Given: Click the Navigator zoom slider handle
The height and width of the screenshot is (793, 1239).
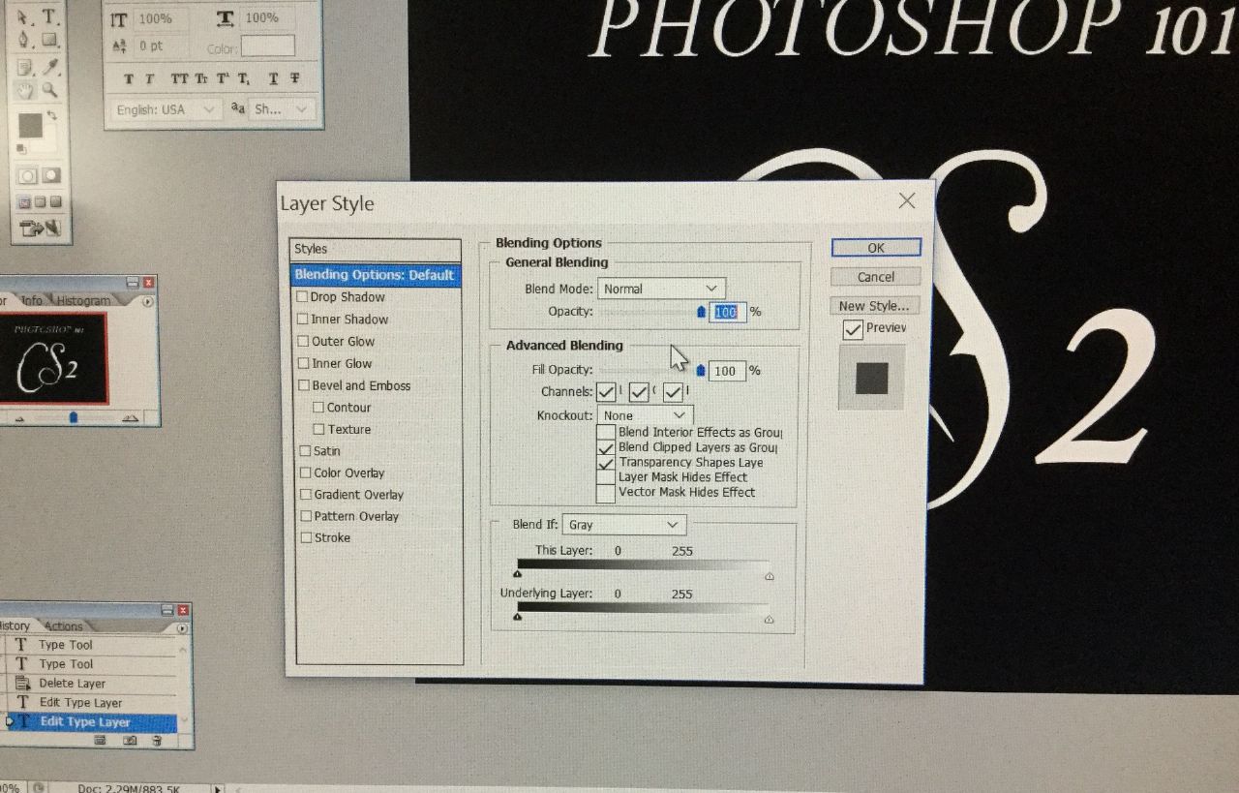Looking at the screenshot, I should coord(74,417).
